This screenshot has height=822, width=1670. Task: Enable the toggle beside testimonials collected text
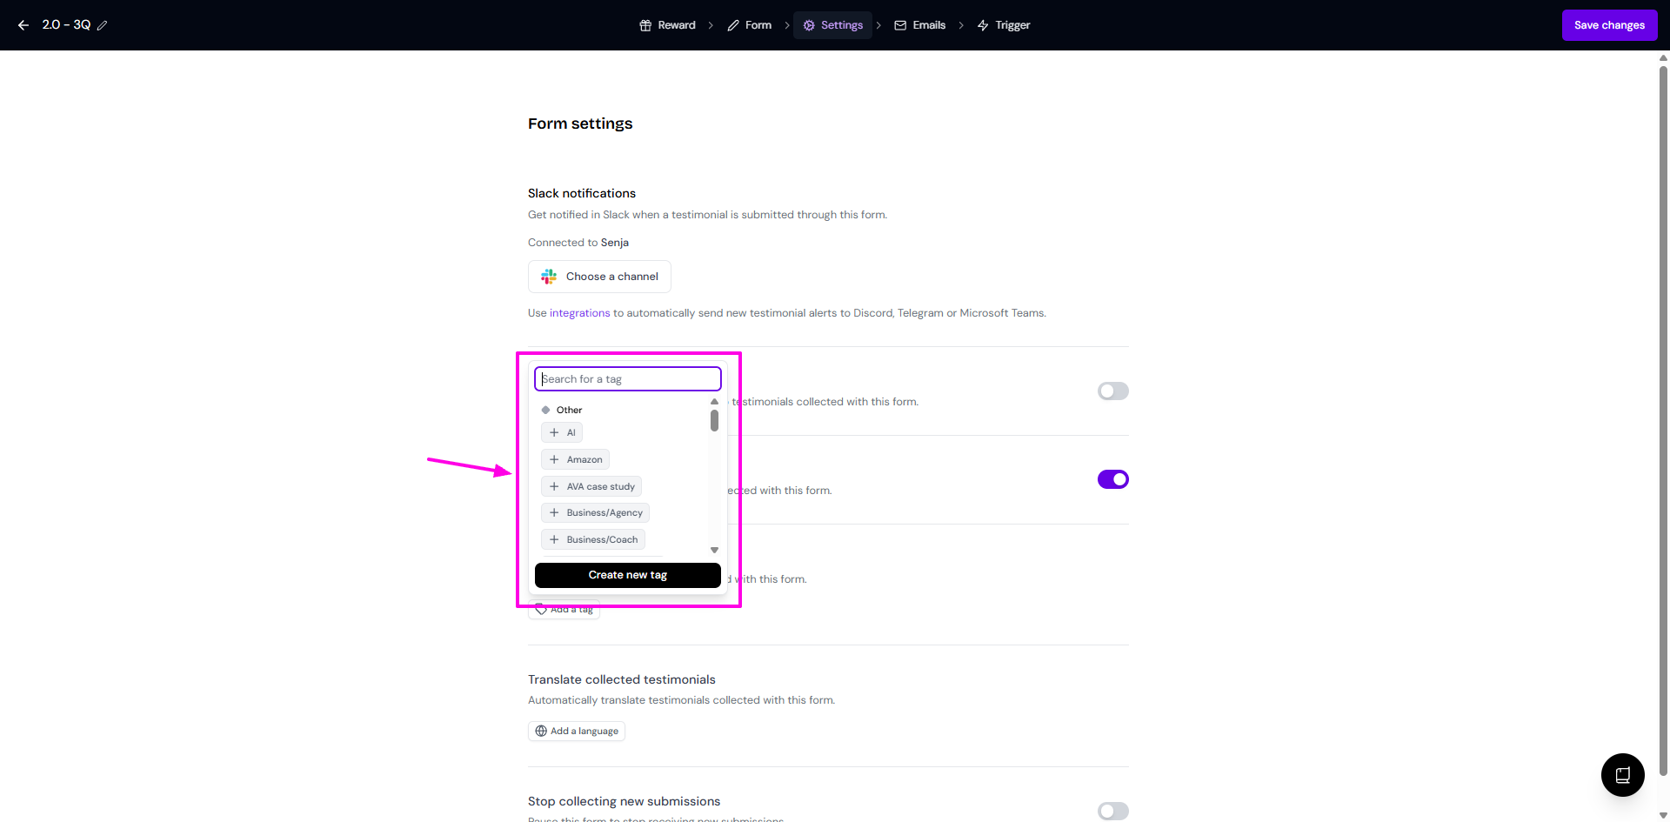click(1112, 391)
